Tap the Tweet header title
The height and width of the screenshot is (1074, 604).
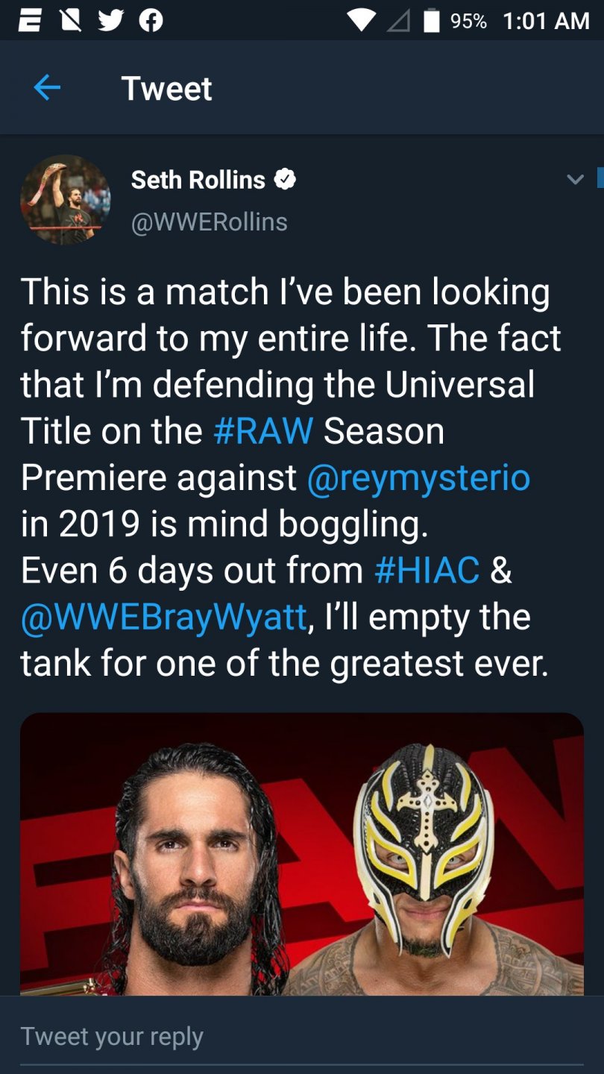click(166, 89)
